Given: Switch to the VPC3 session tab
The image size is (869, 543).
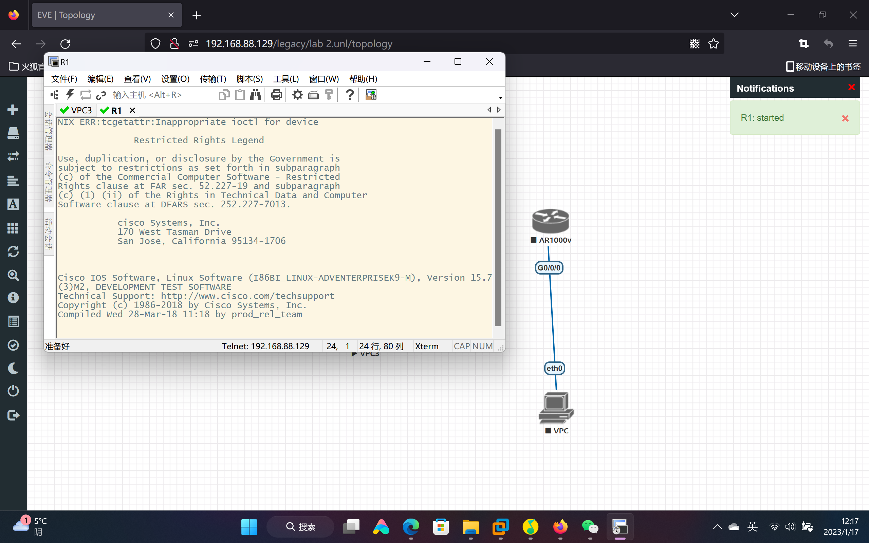Looking at the screenshot, I should coord(76,110).
